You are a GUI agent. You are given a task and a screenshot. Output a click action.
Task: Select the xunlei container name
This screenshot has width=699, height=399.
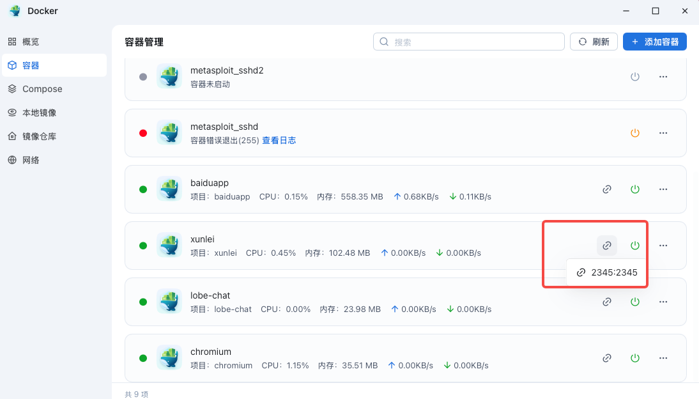(203, 239)
